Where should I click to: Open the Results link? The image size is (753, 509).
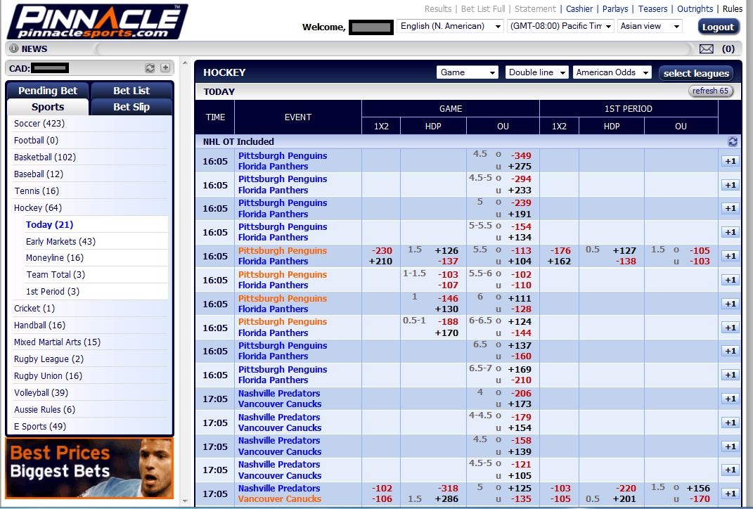point(437,8)
